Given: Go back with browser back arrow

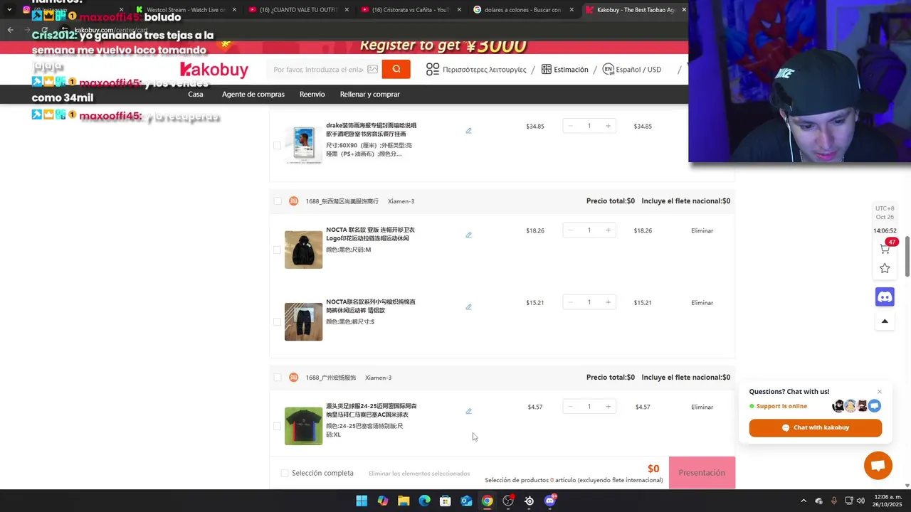Looking at the screenshot, I should [10, 30].
